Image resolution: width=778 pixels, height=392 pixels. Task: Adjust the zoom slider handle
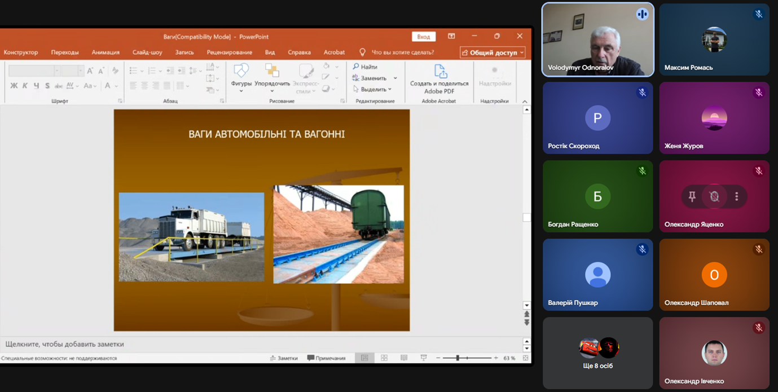point(458,358)
